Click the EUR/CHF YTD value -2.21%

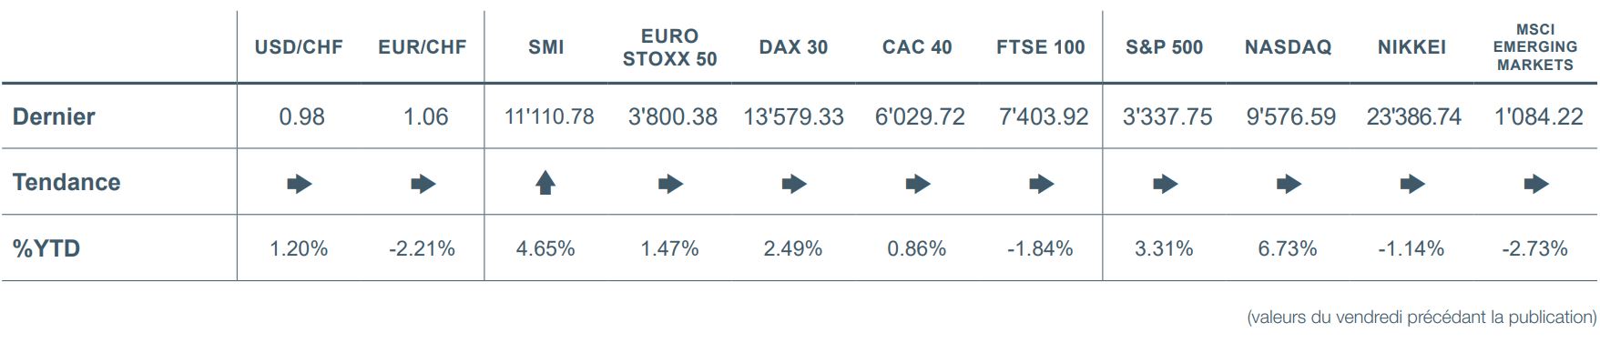[422, 248]
